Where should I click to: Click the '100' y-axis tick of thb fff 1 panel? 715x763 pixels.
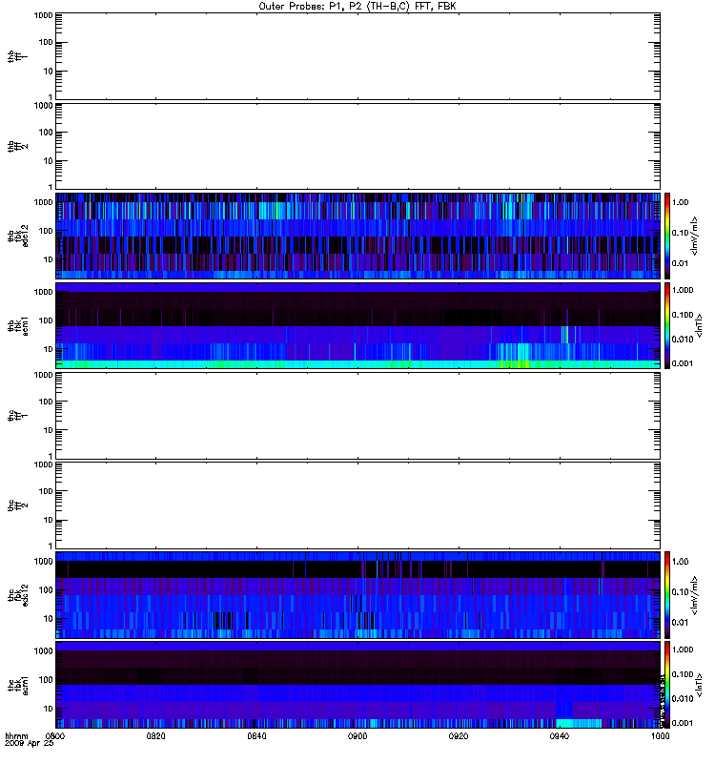tap(46, 42)
